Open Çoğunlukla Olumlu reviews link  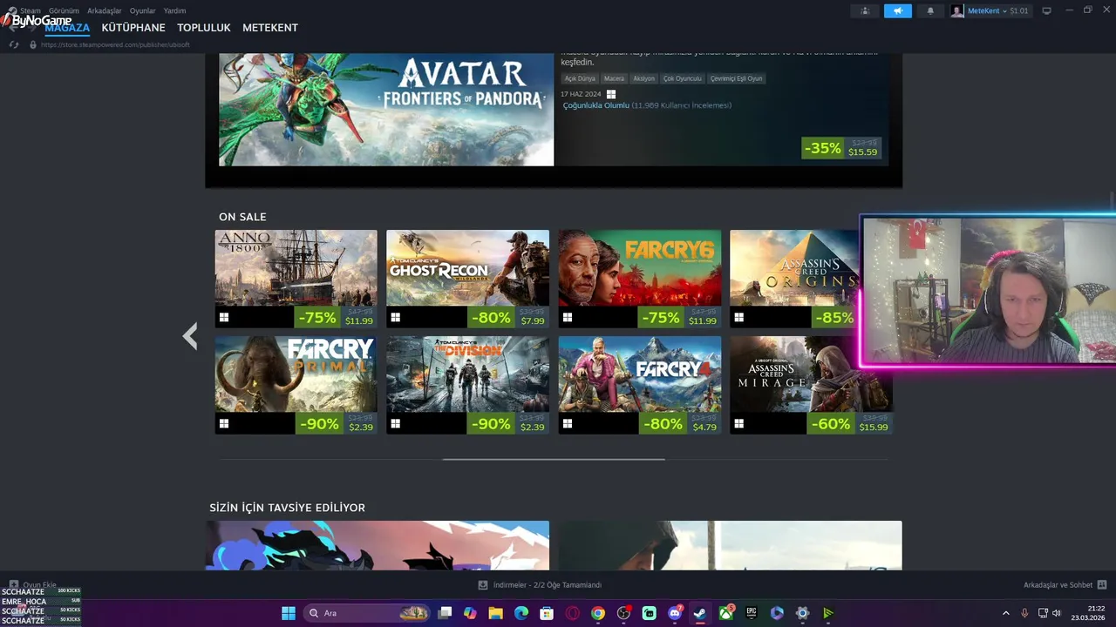(x=595, y=105)
